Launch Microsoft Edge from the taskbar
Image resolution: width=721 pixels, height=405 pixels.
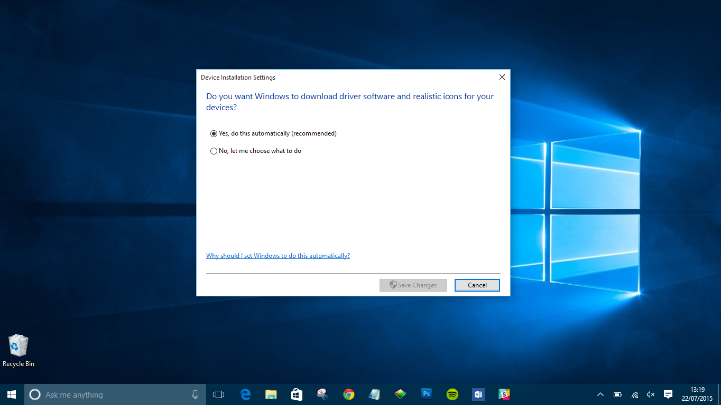coord(245,394)
